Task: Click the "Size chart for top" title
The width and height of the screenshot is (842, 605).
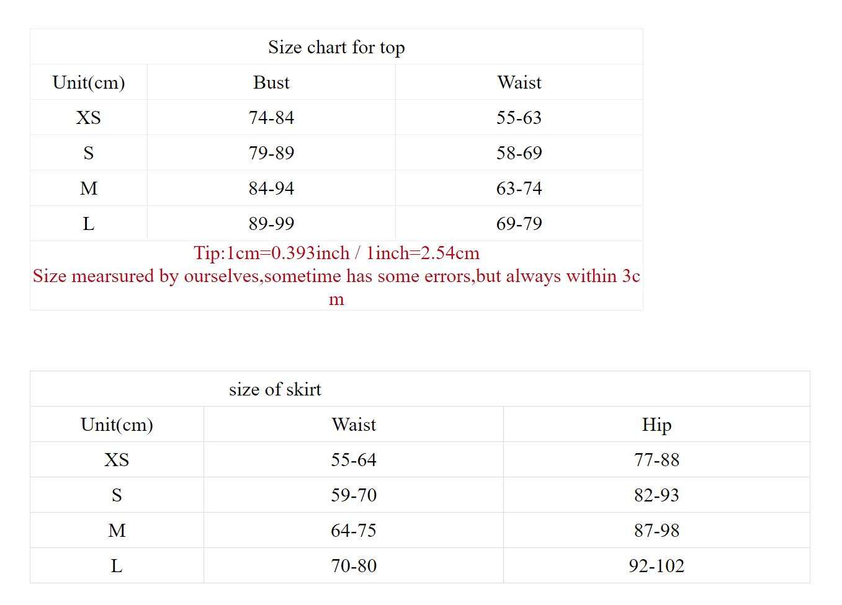Action: point(336,47)
